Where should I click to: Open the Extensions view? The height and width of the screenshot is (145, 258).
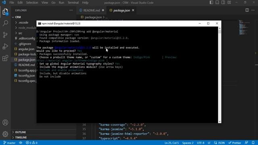pyautogui.click(x=5, y=58)
